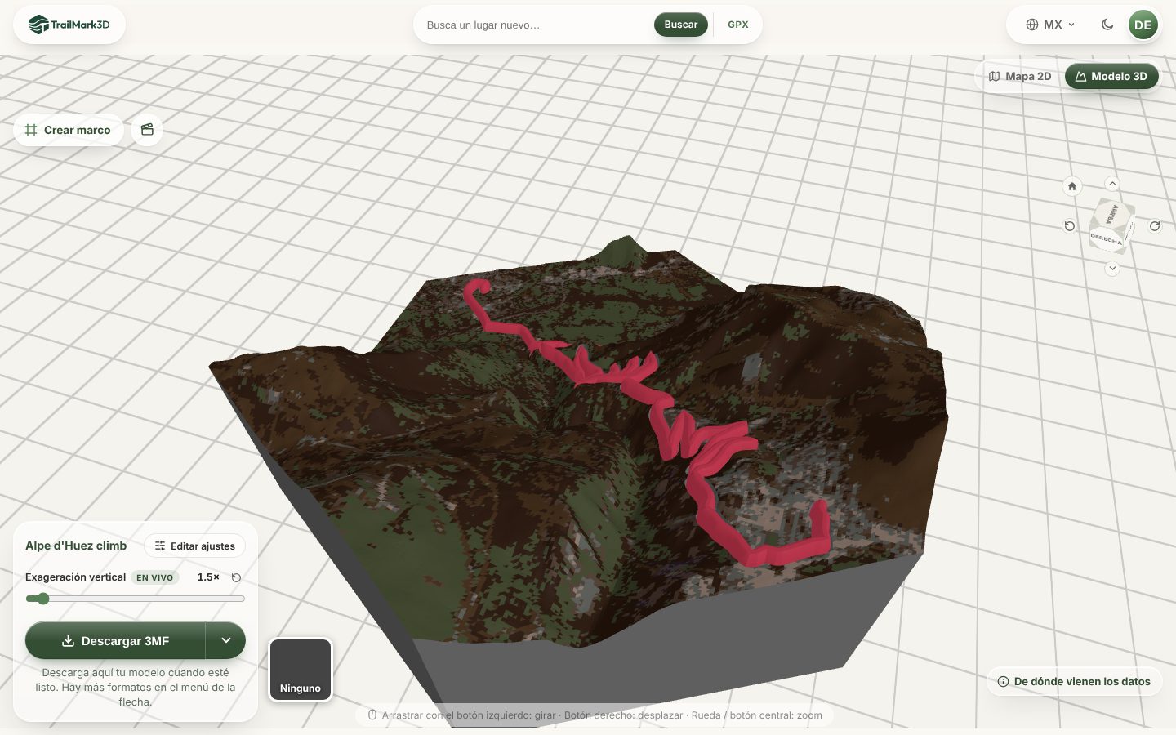Expand download formats dropdown arrow
The image size is (1176, 735).
pos(226,641)
